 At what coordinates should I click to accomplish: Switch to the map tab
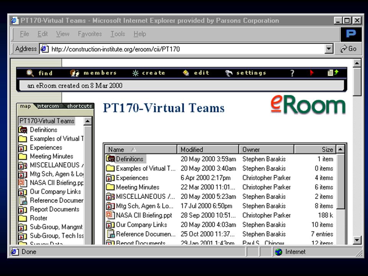click(25, 106)
